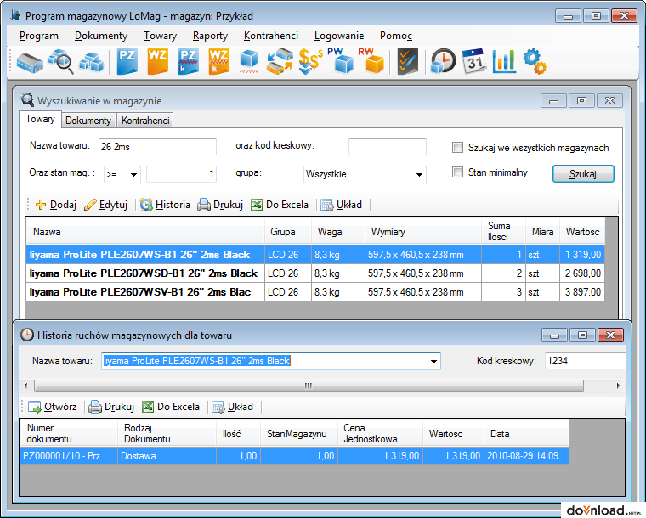Create a PW internal receipt document
The image size is (646, 518).
[341, 61]
